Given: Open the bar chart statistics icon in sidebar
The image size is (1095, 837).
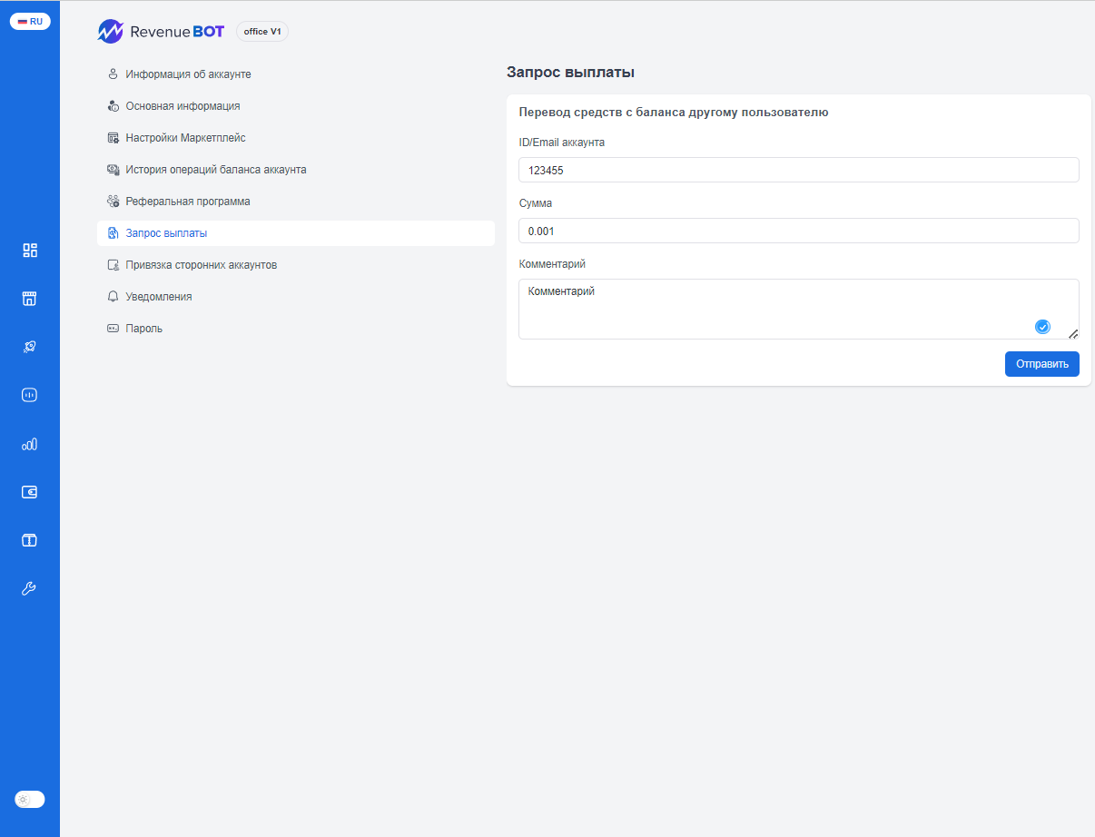Looking at the screenshot, I should 29,444.
